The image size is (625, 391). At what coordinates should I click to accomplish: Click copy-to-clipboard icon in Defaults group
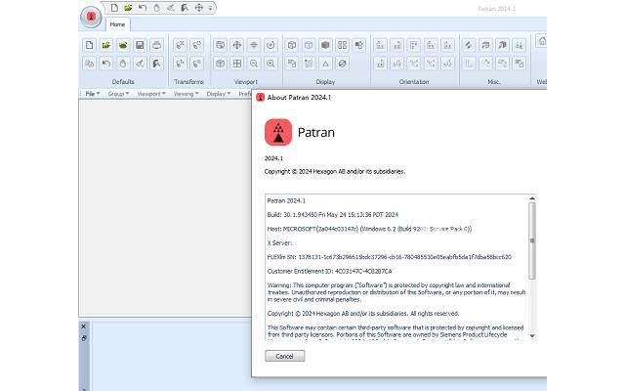coord(89,64)
